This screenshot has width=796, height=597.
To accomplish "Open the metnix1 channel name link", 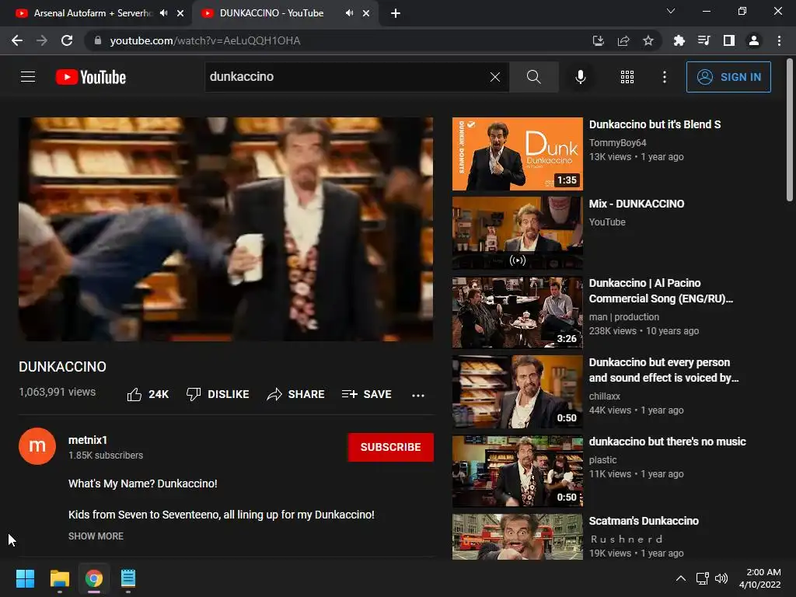I will pos(88,440).
